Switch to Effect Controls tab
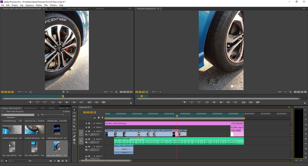Screen dimensions: 308x166 [x=55, y=8]
